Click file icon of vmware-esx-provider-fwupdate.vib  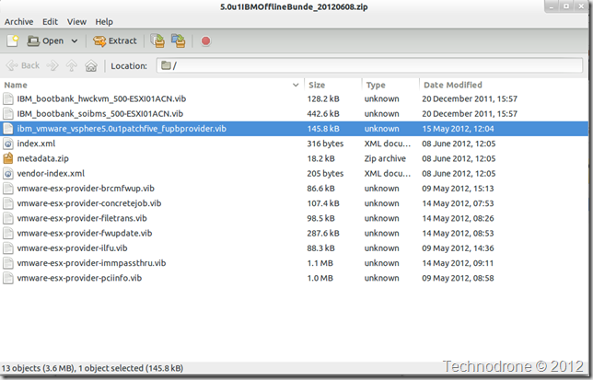point(8,233)
